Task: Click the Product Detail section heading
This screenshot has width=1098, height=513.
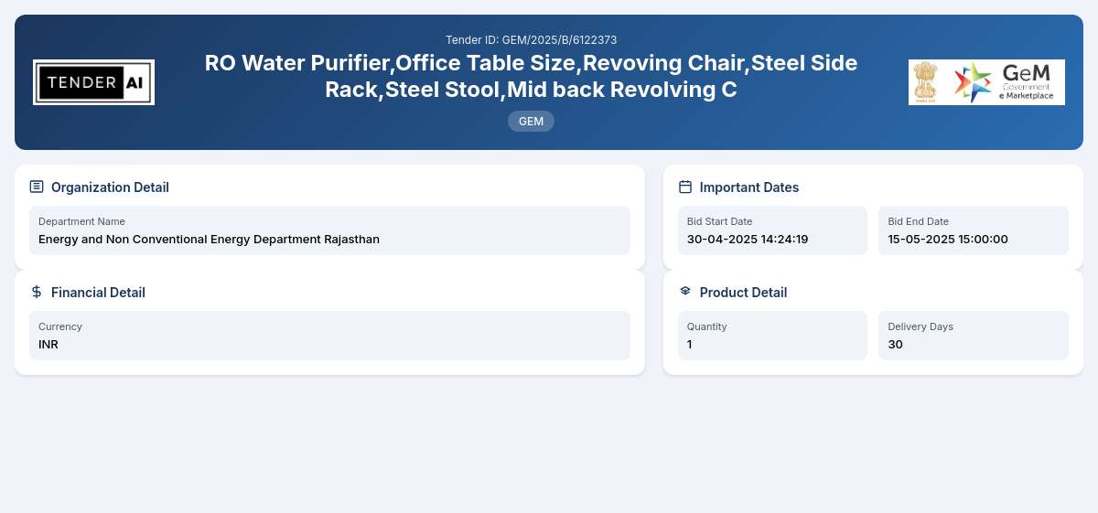Action: click(743, 293)
